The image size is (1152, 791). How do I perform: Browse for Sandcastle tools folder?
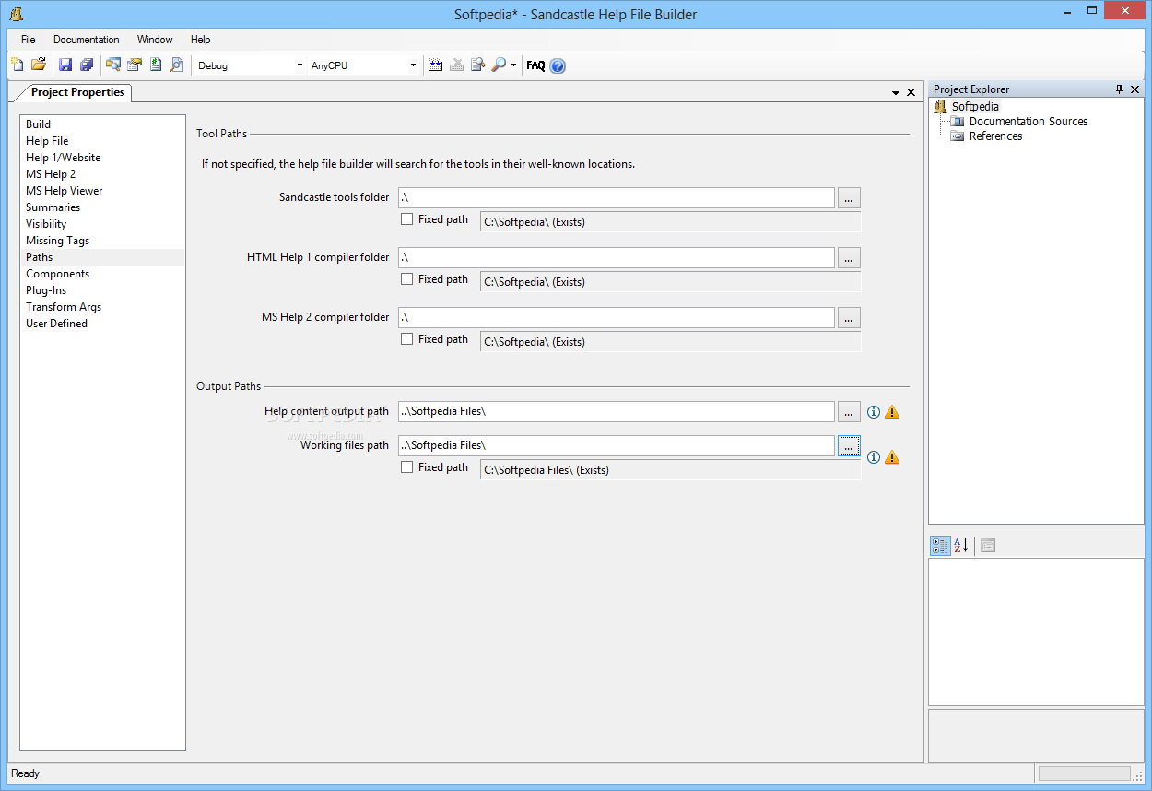click(849, 197)
